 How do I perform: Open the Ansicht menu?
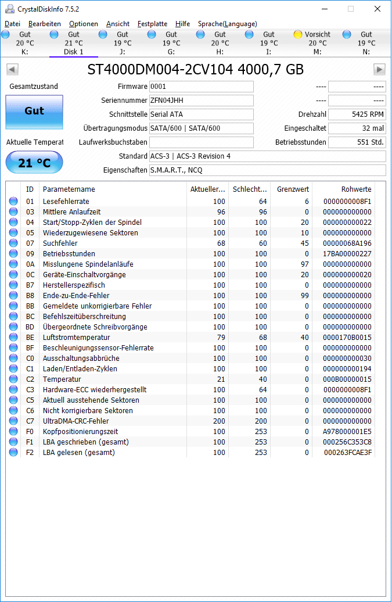[x=118, y=24]
